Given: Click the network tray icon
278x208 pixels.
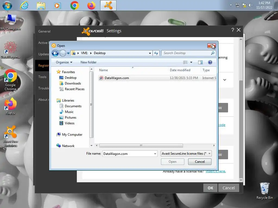Looking at the screenshot, I should point(237,5).
